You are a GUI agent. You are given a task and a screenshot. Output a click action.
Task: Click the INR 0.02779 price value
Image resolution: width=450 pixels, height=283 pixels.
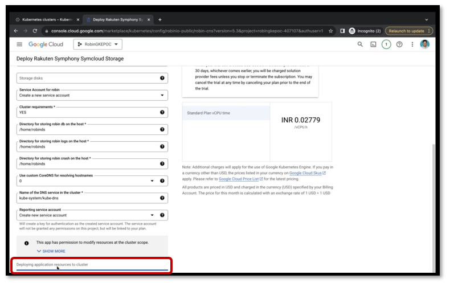click(301, 120)
